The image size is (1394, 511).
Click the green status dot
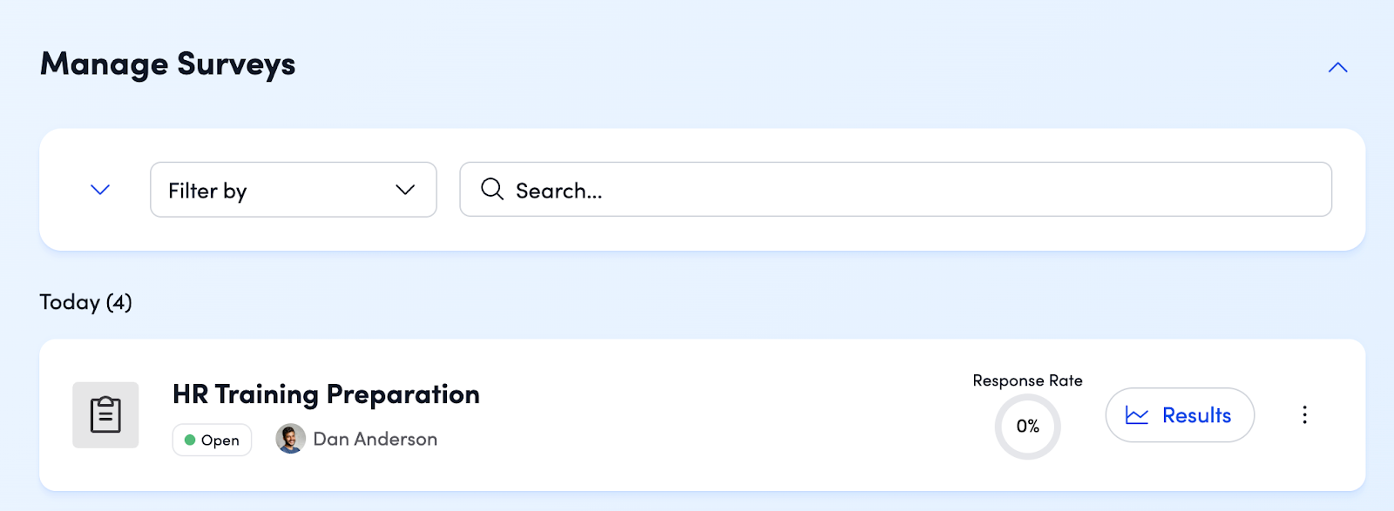190,440
